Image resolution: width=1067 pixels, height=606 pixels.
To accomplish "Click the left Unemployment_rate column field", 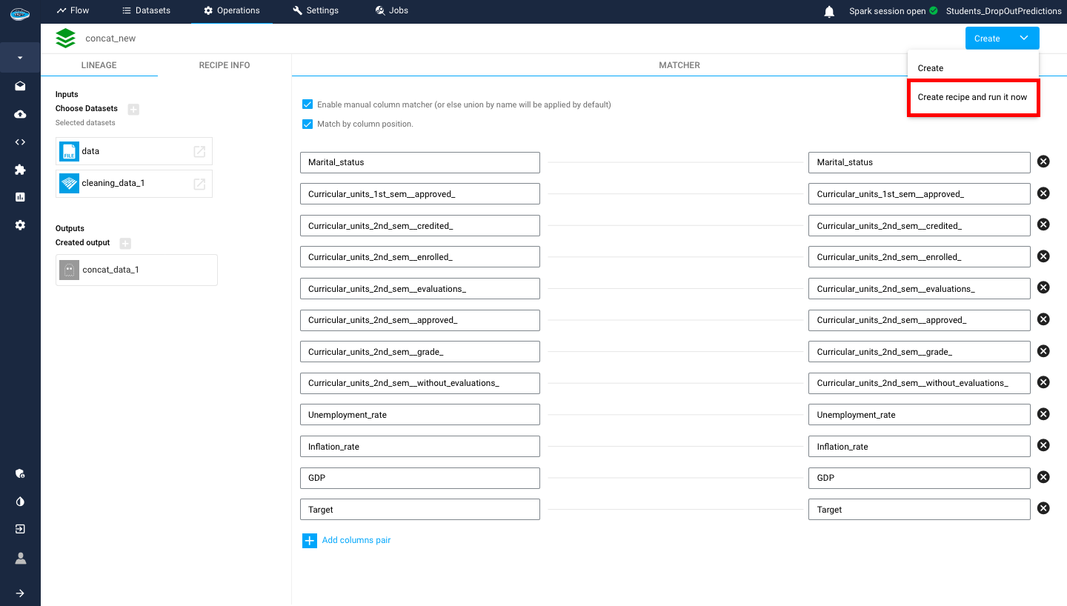I will (x=419, y=415).
